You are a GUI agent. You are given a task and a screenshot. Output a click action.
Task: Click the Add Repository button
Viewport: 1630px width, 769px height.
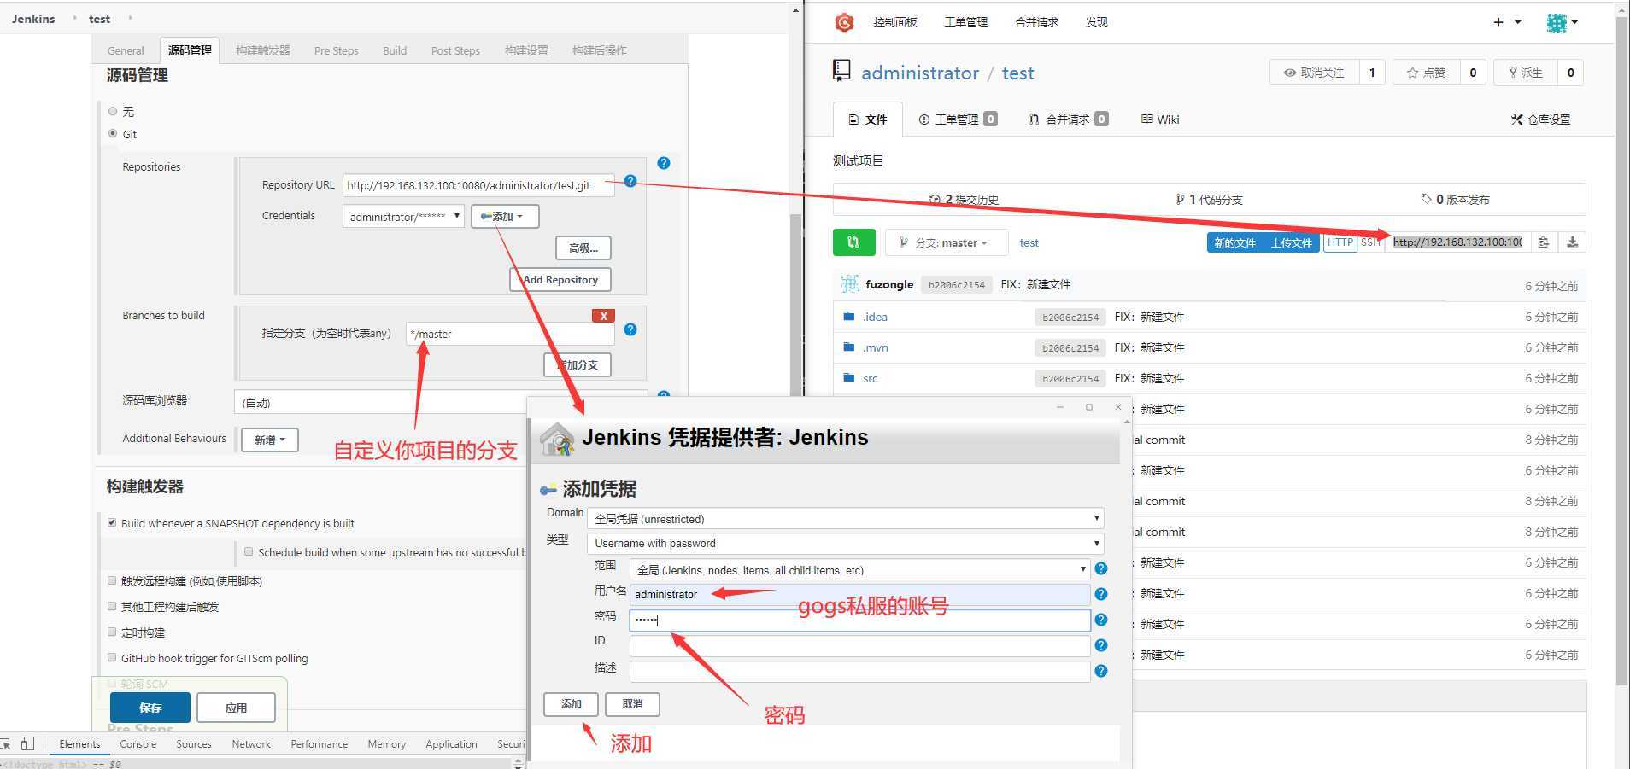pos(560,279)
